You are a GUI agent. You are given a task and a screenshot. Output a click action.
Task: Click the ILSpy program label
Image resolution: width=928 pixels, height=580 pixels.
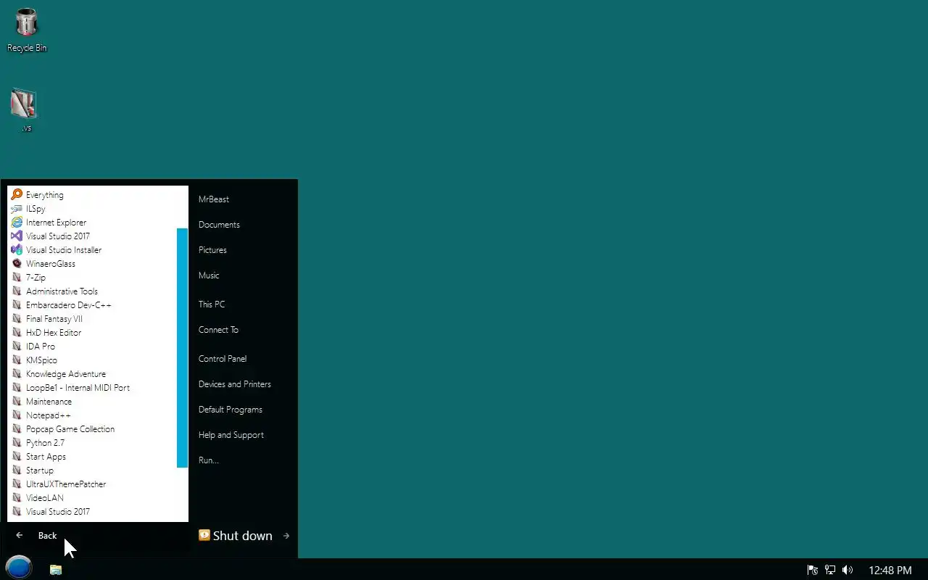36,208
